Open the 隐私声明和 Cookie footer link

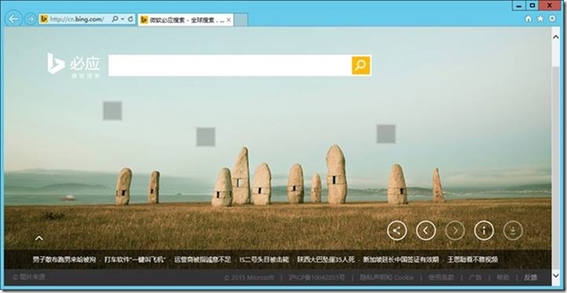(x=386, y=277)
